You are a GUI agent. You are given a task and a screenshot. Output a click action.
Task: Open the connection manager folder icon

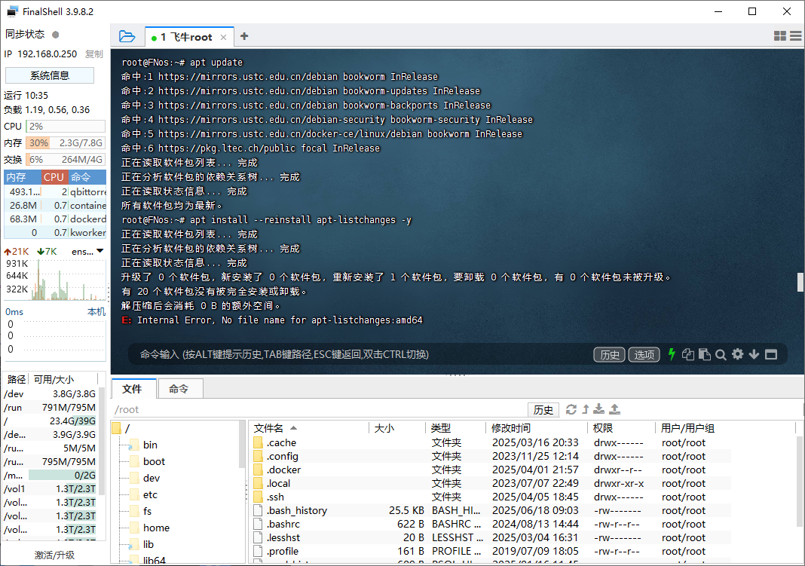point(127,36)
